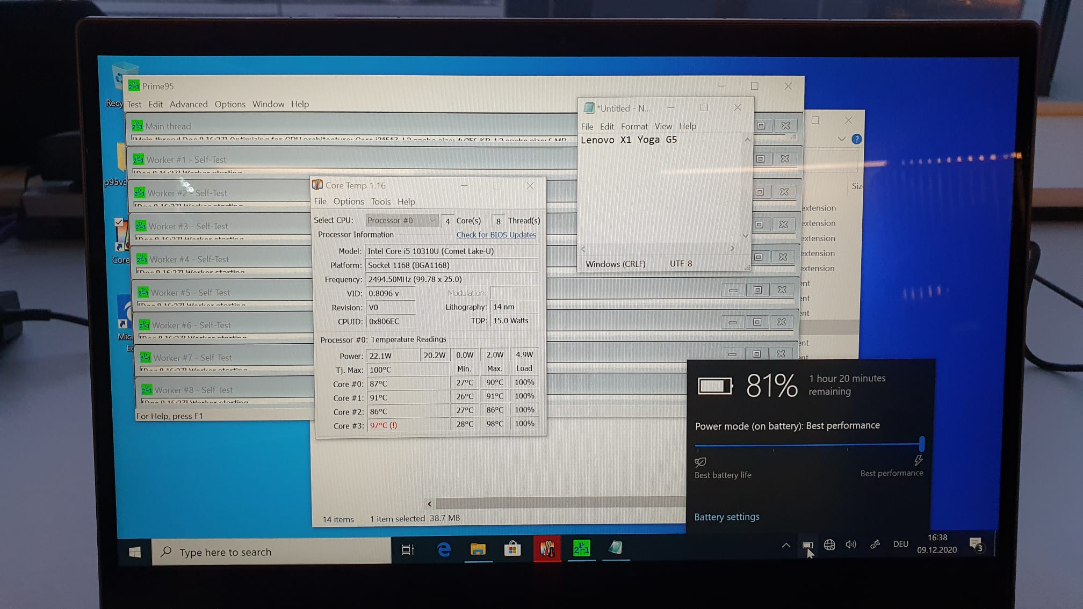Open the notification center icon
The height and width of the screenshot is (609, 1083).
click(x=976, y=545)
